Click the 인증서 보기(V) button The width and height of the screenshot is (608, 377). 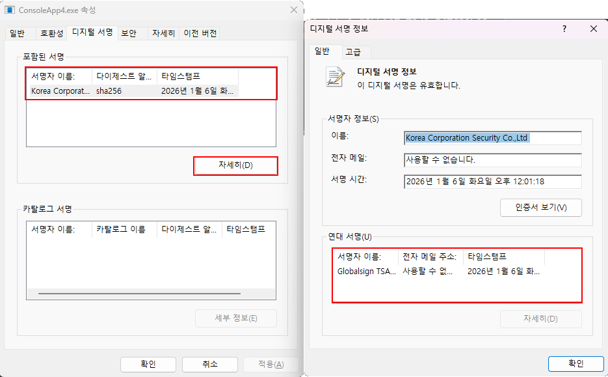[540, 207]
